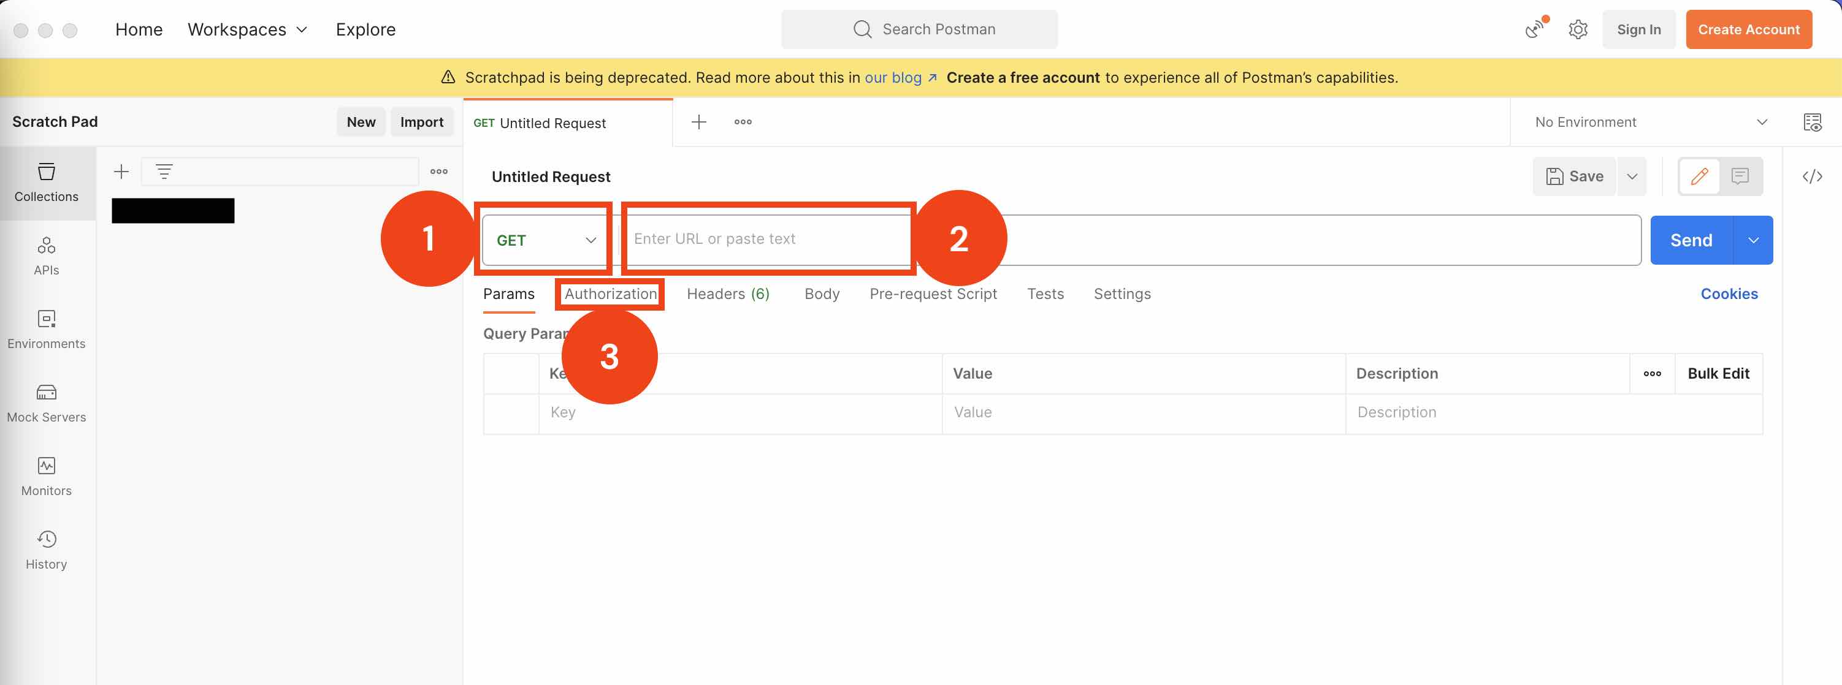Click the blue Send button

pyautogui.click(x=1691, y=240)
